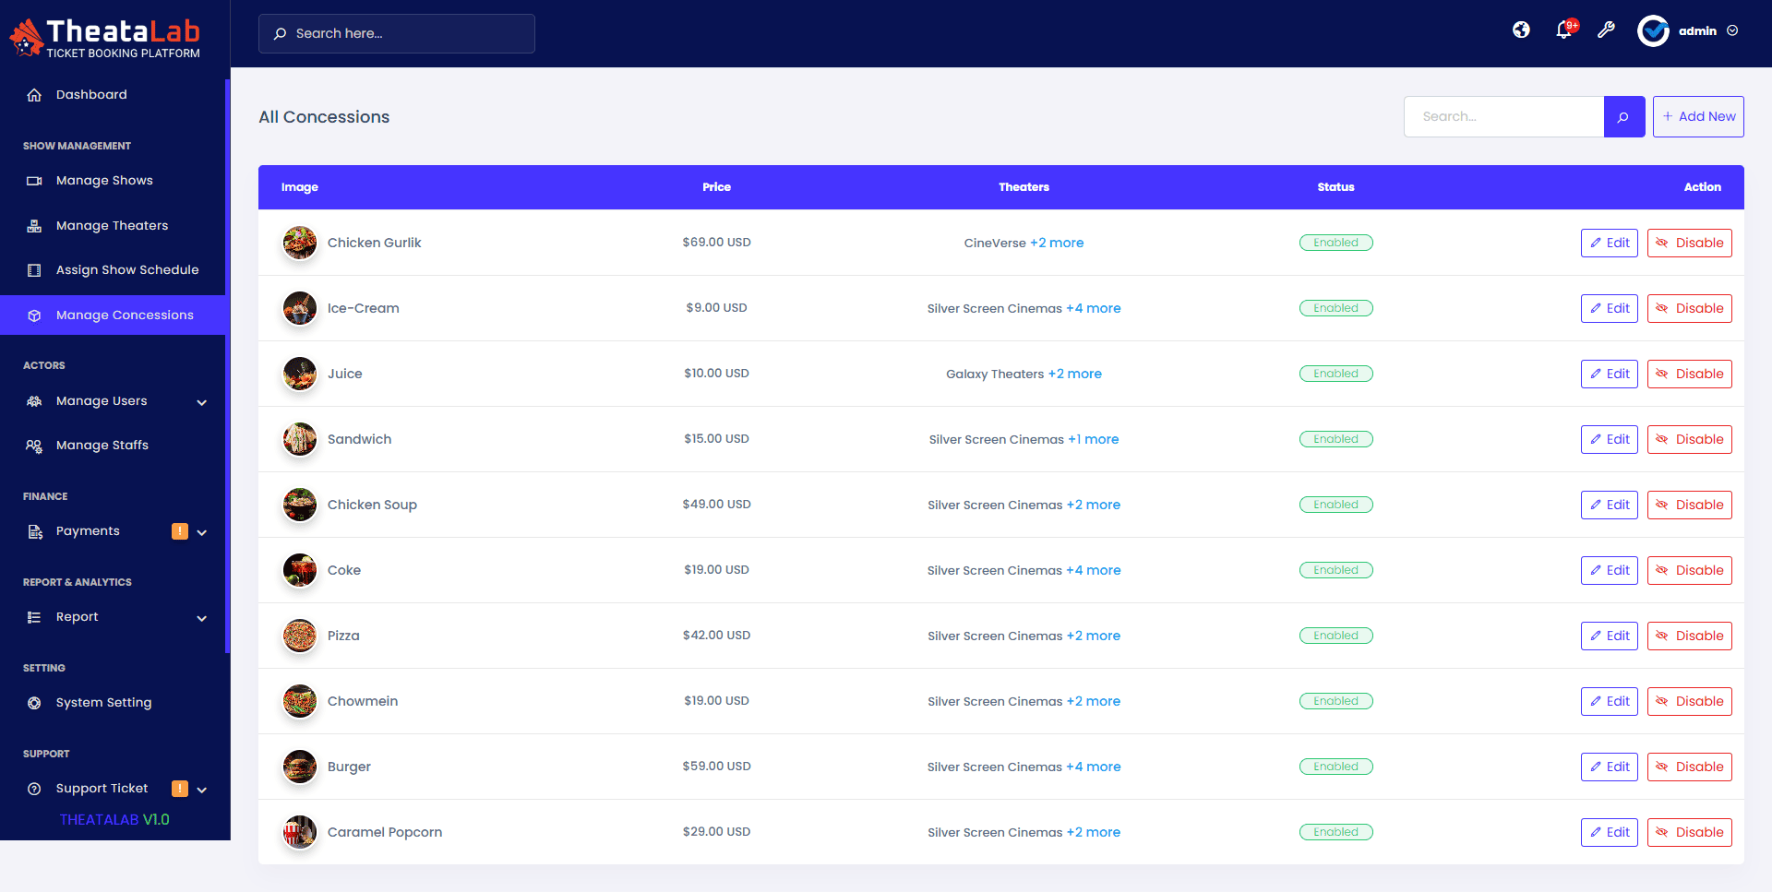Edit the Juice concession
Screen dimensions: 1772x892
click(1610, 374)
